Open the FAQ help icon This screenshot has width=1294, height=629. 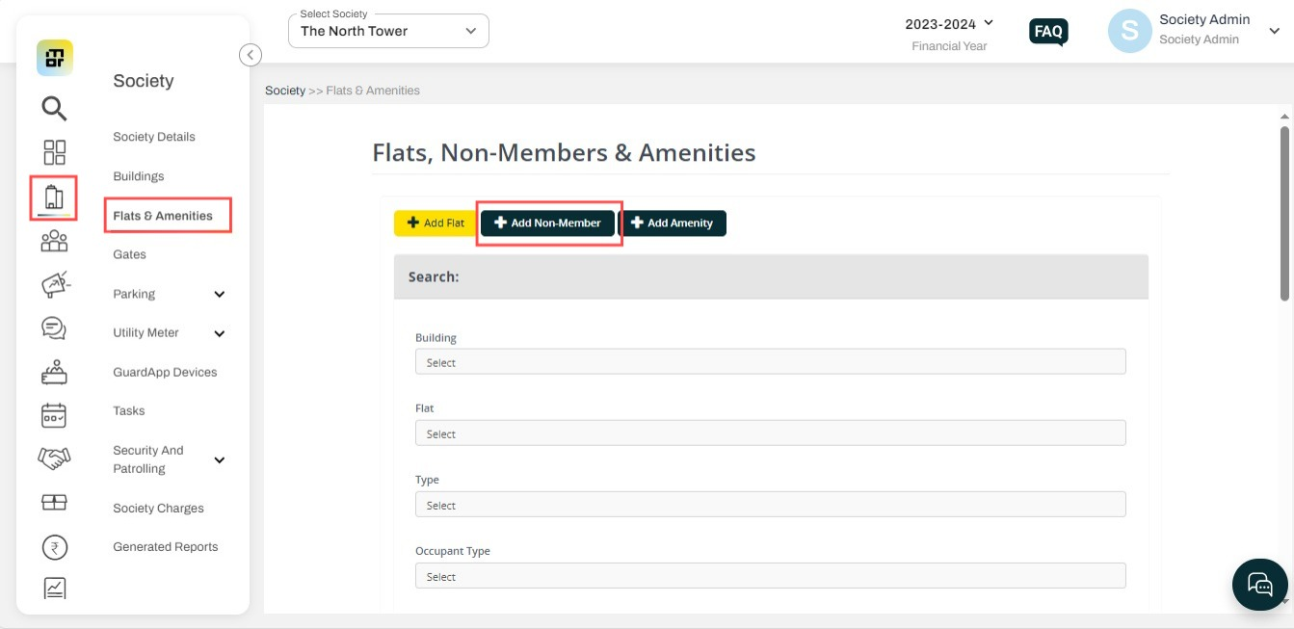click(x=1047, y=31)
